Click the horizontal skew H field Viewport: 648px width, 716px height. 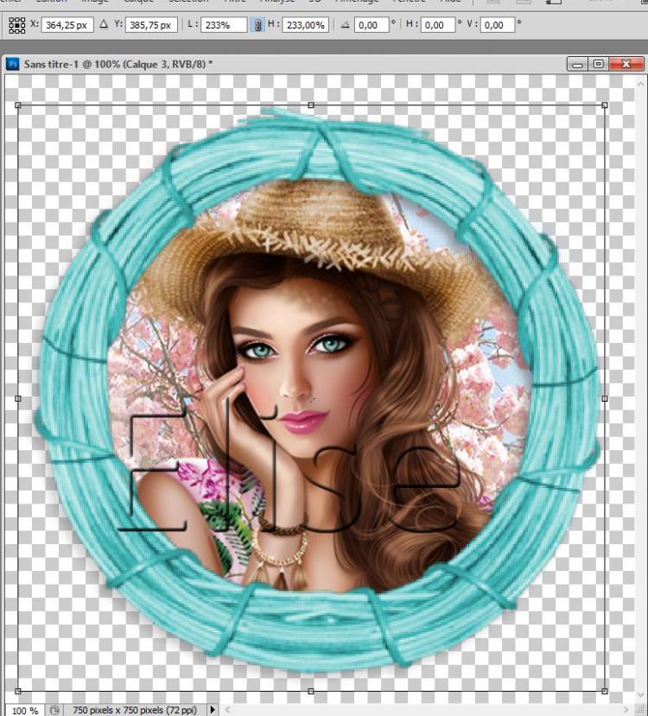point(438,25)
